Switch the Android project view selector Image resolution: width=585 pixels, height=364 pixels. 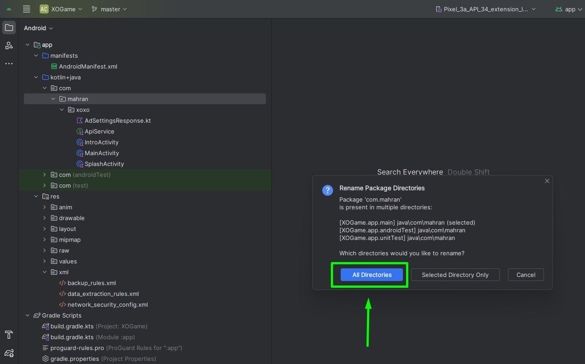pos(38,28)
